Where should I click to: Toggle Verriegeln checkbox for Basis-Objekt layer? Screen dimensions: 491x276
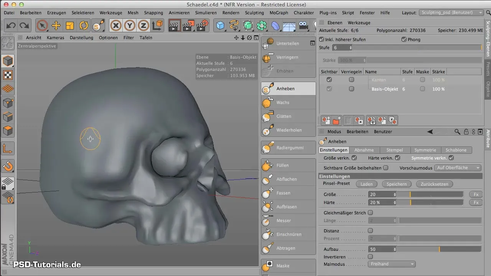351,89
